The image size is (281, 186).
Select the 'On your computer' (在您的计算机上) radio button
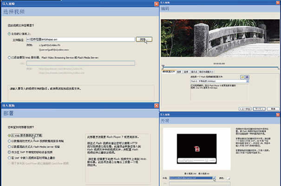coord(9,34)
